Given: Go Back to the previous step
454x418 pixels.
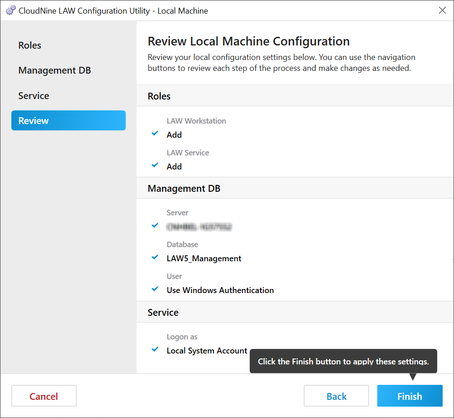Looking at the screenshot, I should click(x=336, y=396).
